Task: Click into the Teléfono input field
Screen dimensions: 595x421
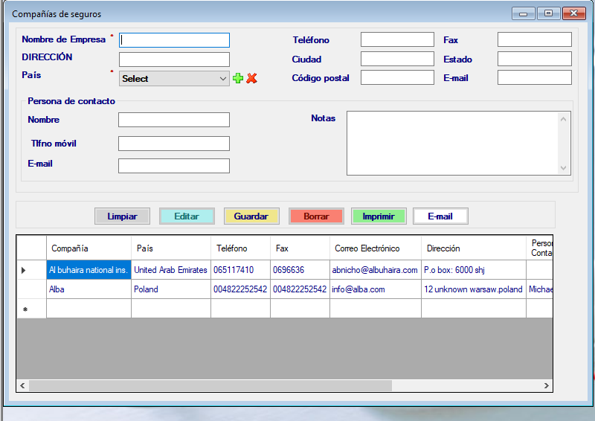Action: pyautogui.click(x=397, y=40)
